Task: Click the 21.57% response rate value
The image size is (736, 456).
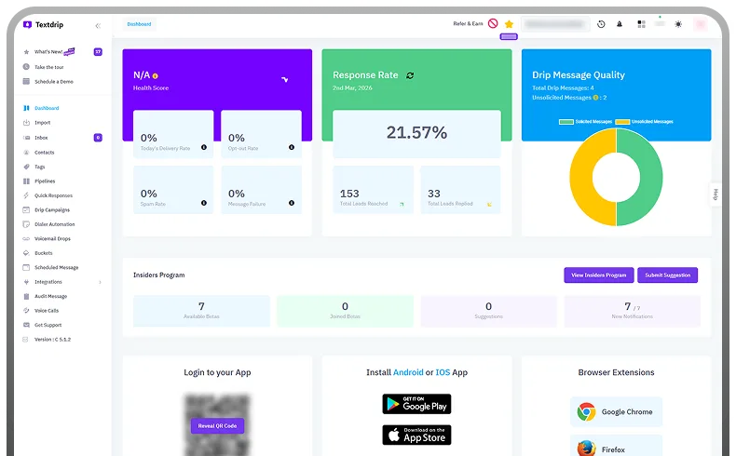Action: tap(416, 133)
